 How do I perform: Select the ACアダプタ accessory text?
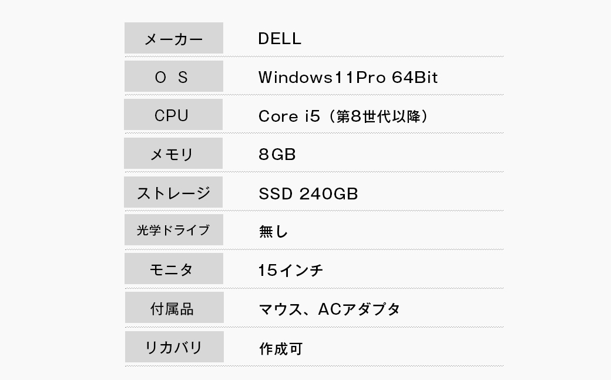[359, 309]
